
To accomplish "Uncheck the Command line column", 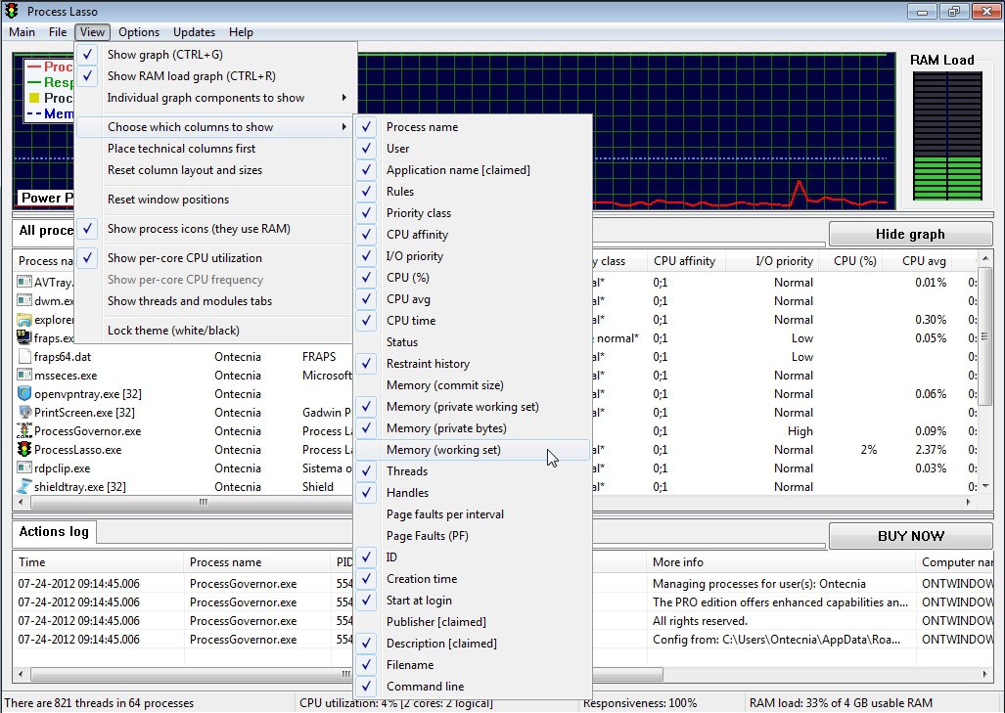I will pos(472,686).
